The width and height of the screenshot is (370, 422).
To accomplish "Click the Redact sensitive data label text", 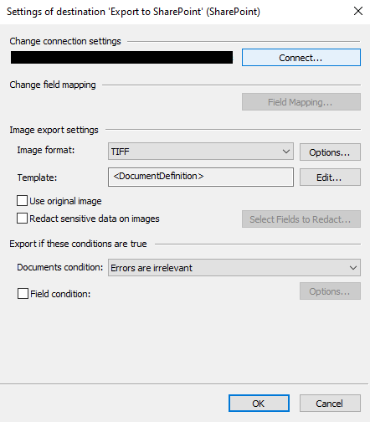I will 95,219.
